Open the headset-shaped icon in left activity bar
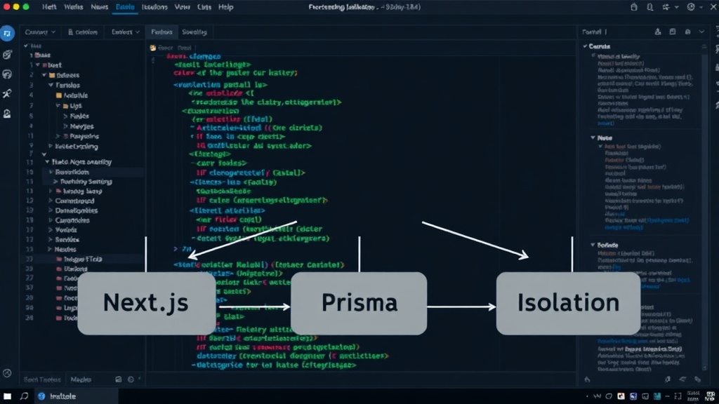Screen dimensions: 719x404 pos(7,74)
